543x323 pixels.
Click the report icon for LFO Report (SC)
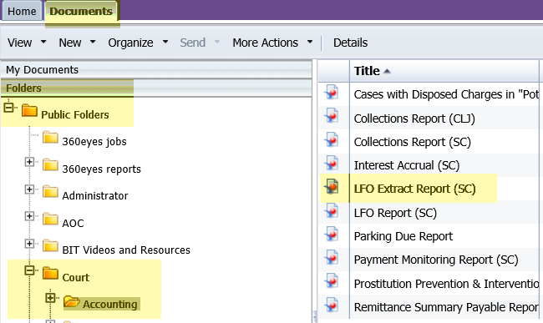click(x=332, y=210)
